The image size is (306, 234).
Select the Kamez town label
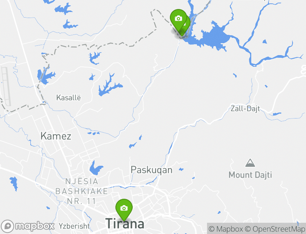56,136
